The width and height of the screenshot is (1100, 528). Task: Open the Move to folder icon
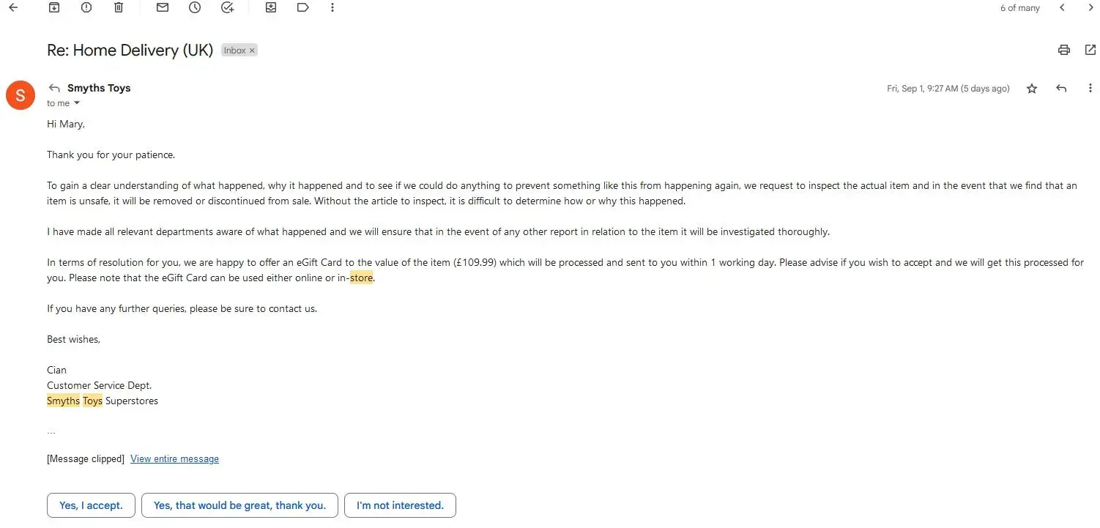coord(271,8)
